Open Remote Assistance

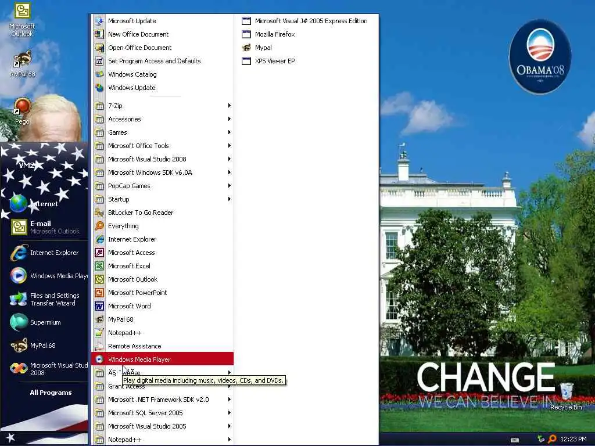(x=163, y=346)
